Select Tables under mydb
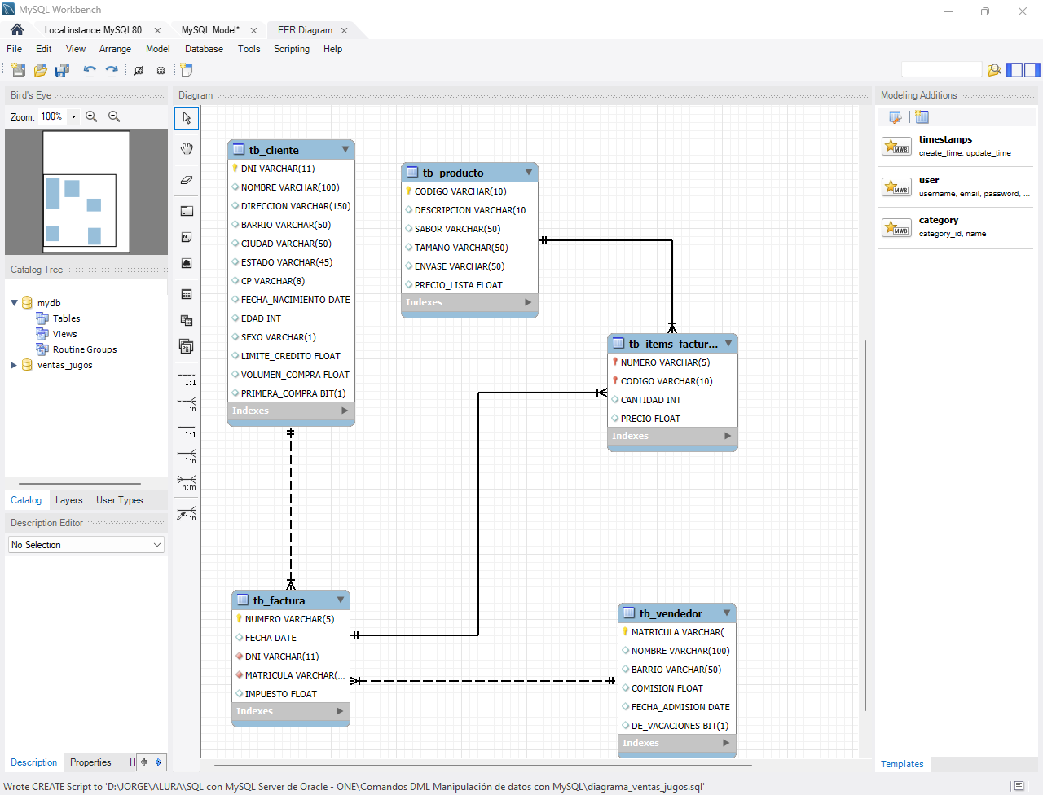 pos(66,318)
